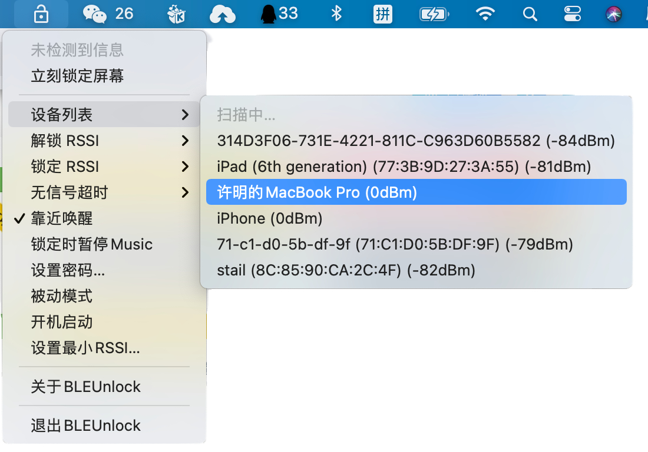The image size is (648, 452).
Task: Open 设置最小RSSI... menu item
Action: point(104,348)
